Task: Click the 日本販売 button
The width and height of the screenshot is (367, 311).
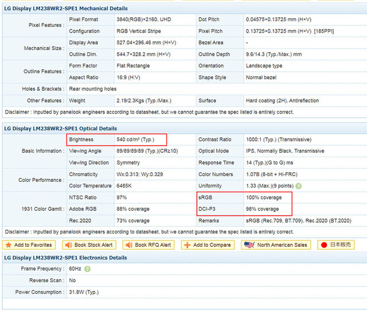Action: [336, 245]
